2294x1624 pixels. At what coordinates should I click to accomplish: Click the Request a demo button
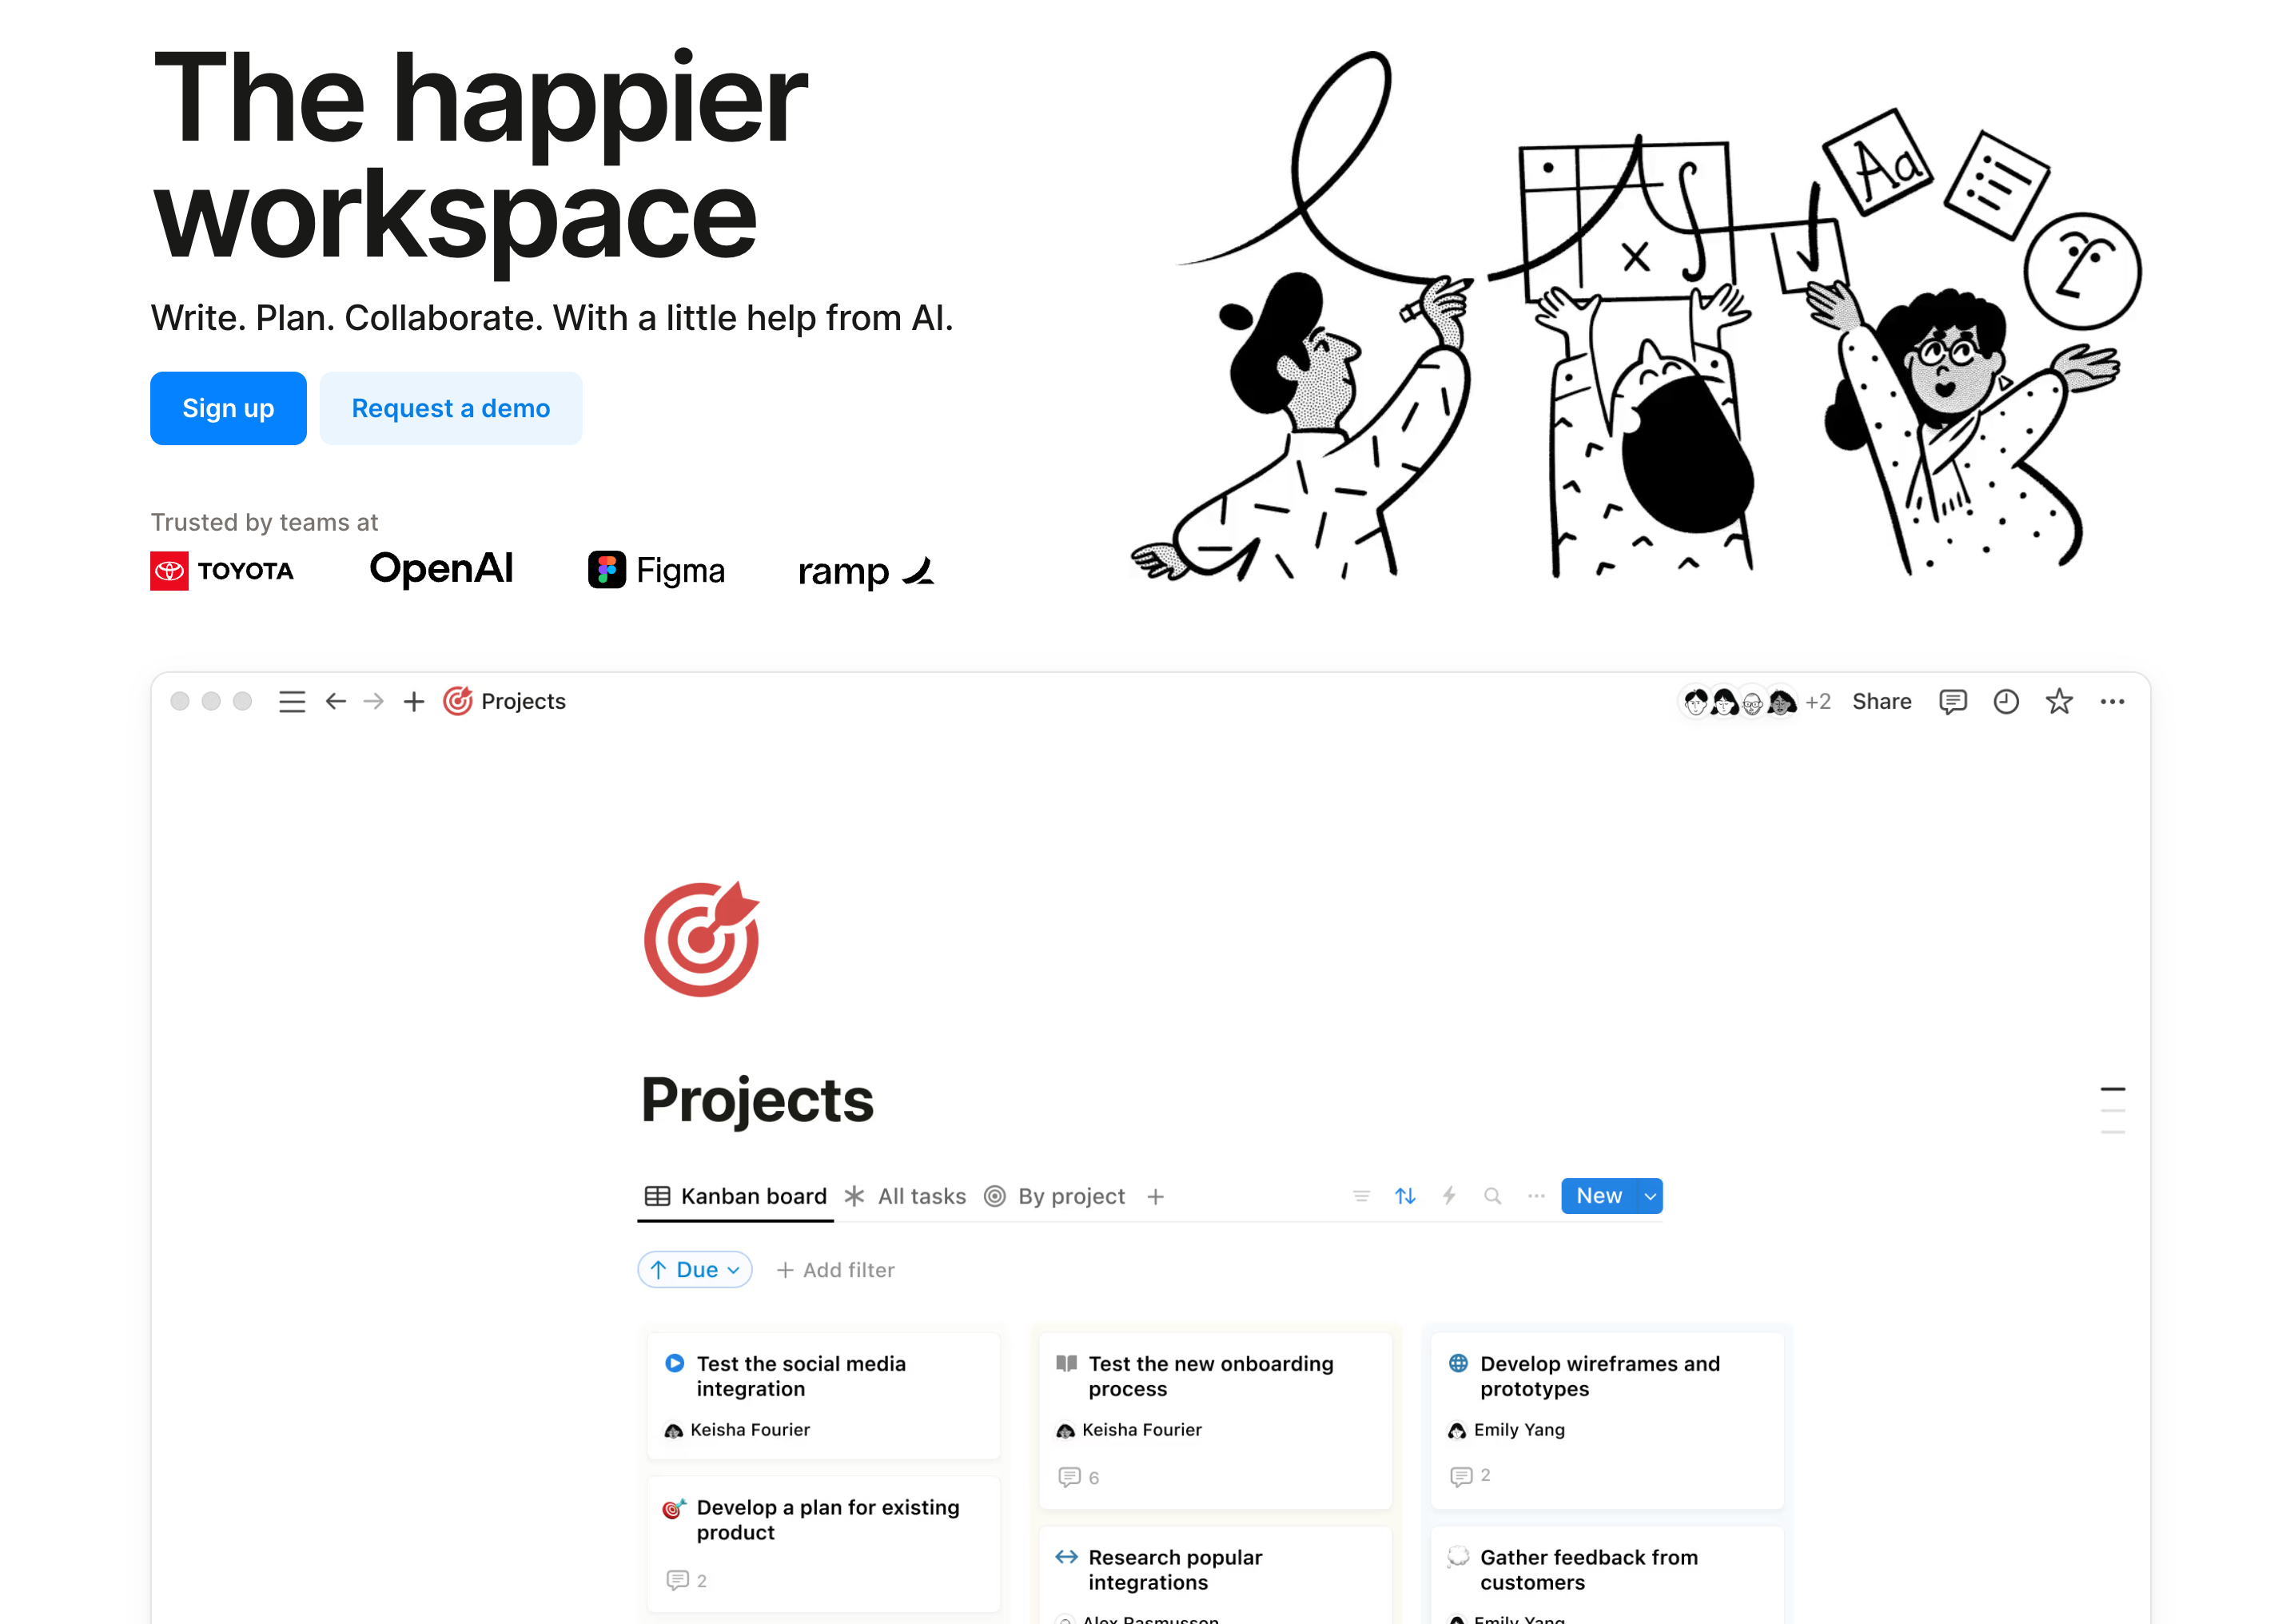point(451,408)
